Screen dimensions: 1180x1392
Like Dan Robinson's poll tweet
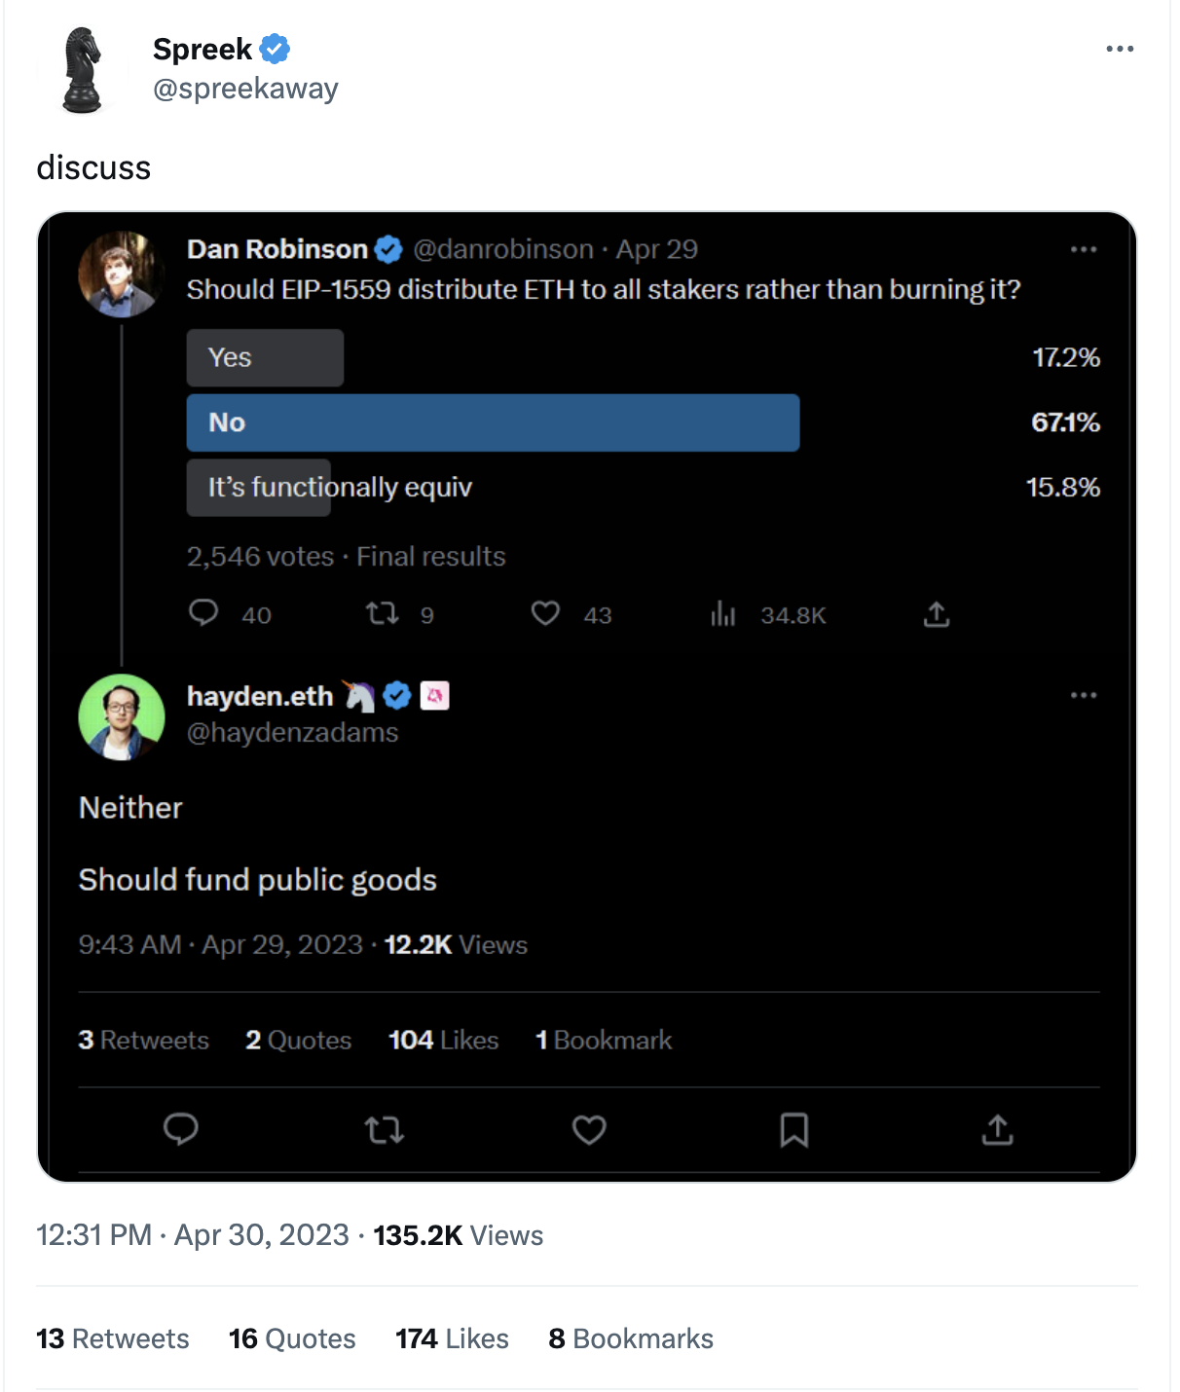click(x=545, y=613)
